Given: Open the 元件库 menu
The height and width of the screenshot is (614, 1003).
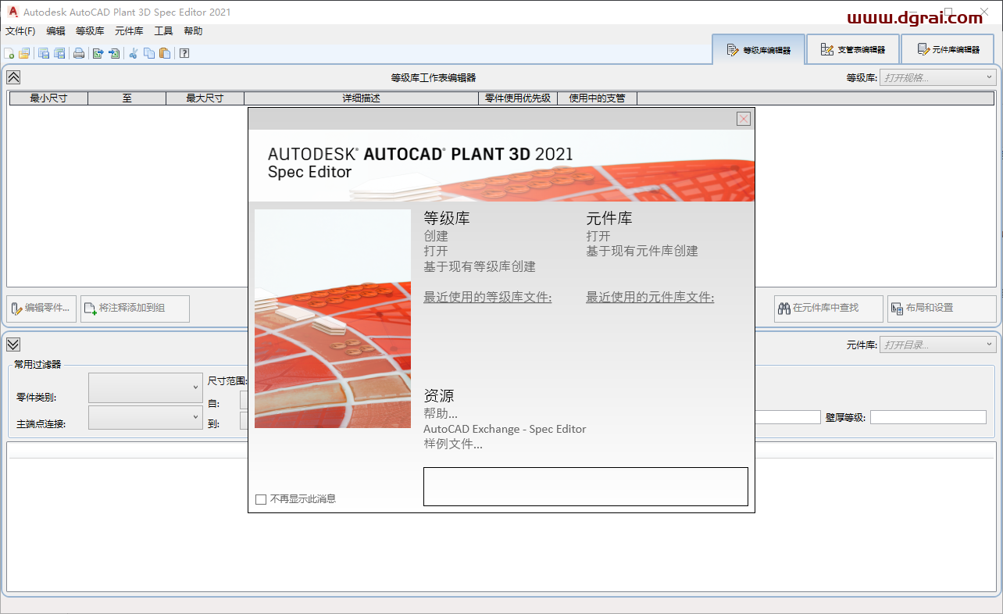Looking at the screenshot, I should (x=129, y=31).
